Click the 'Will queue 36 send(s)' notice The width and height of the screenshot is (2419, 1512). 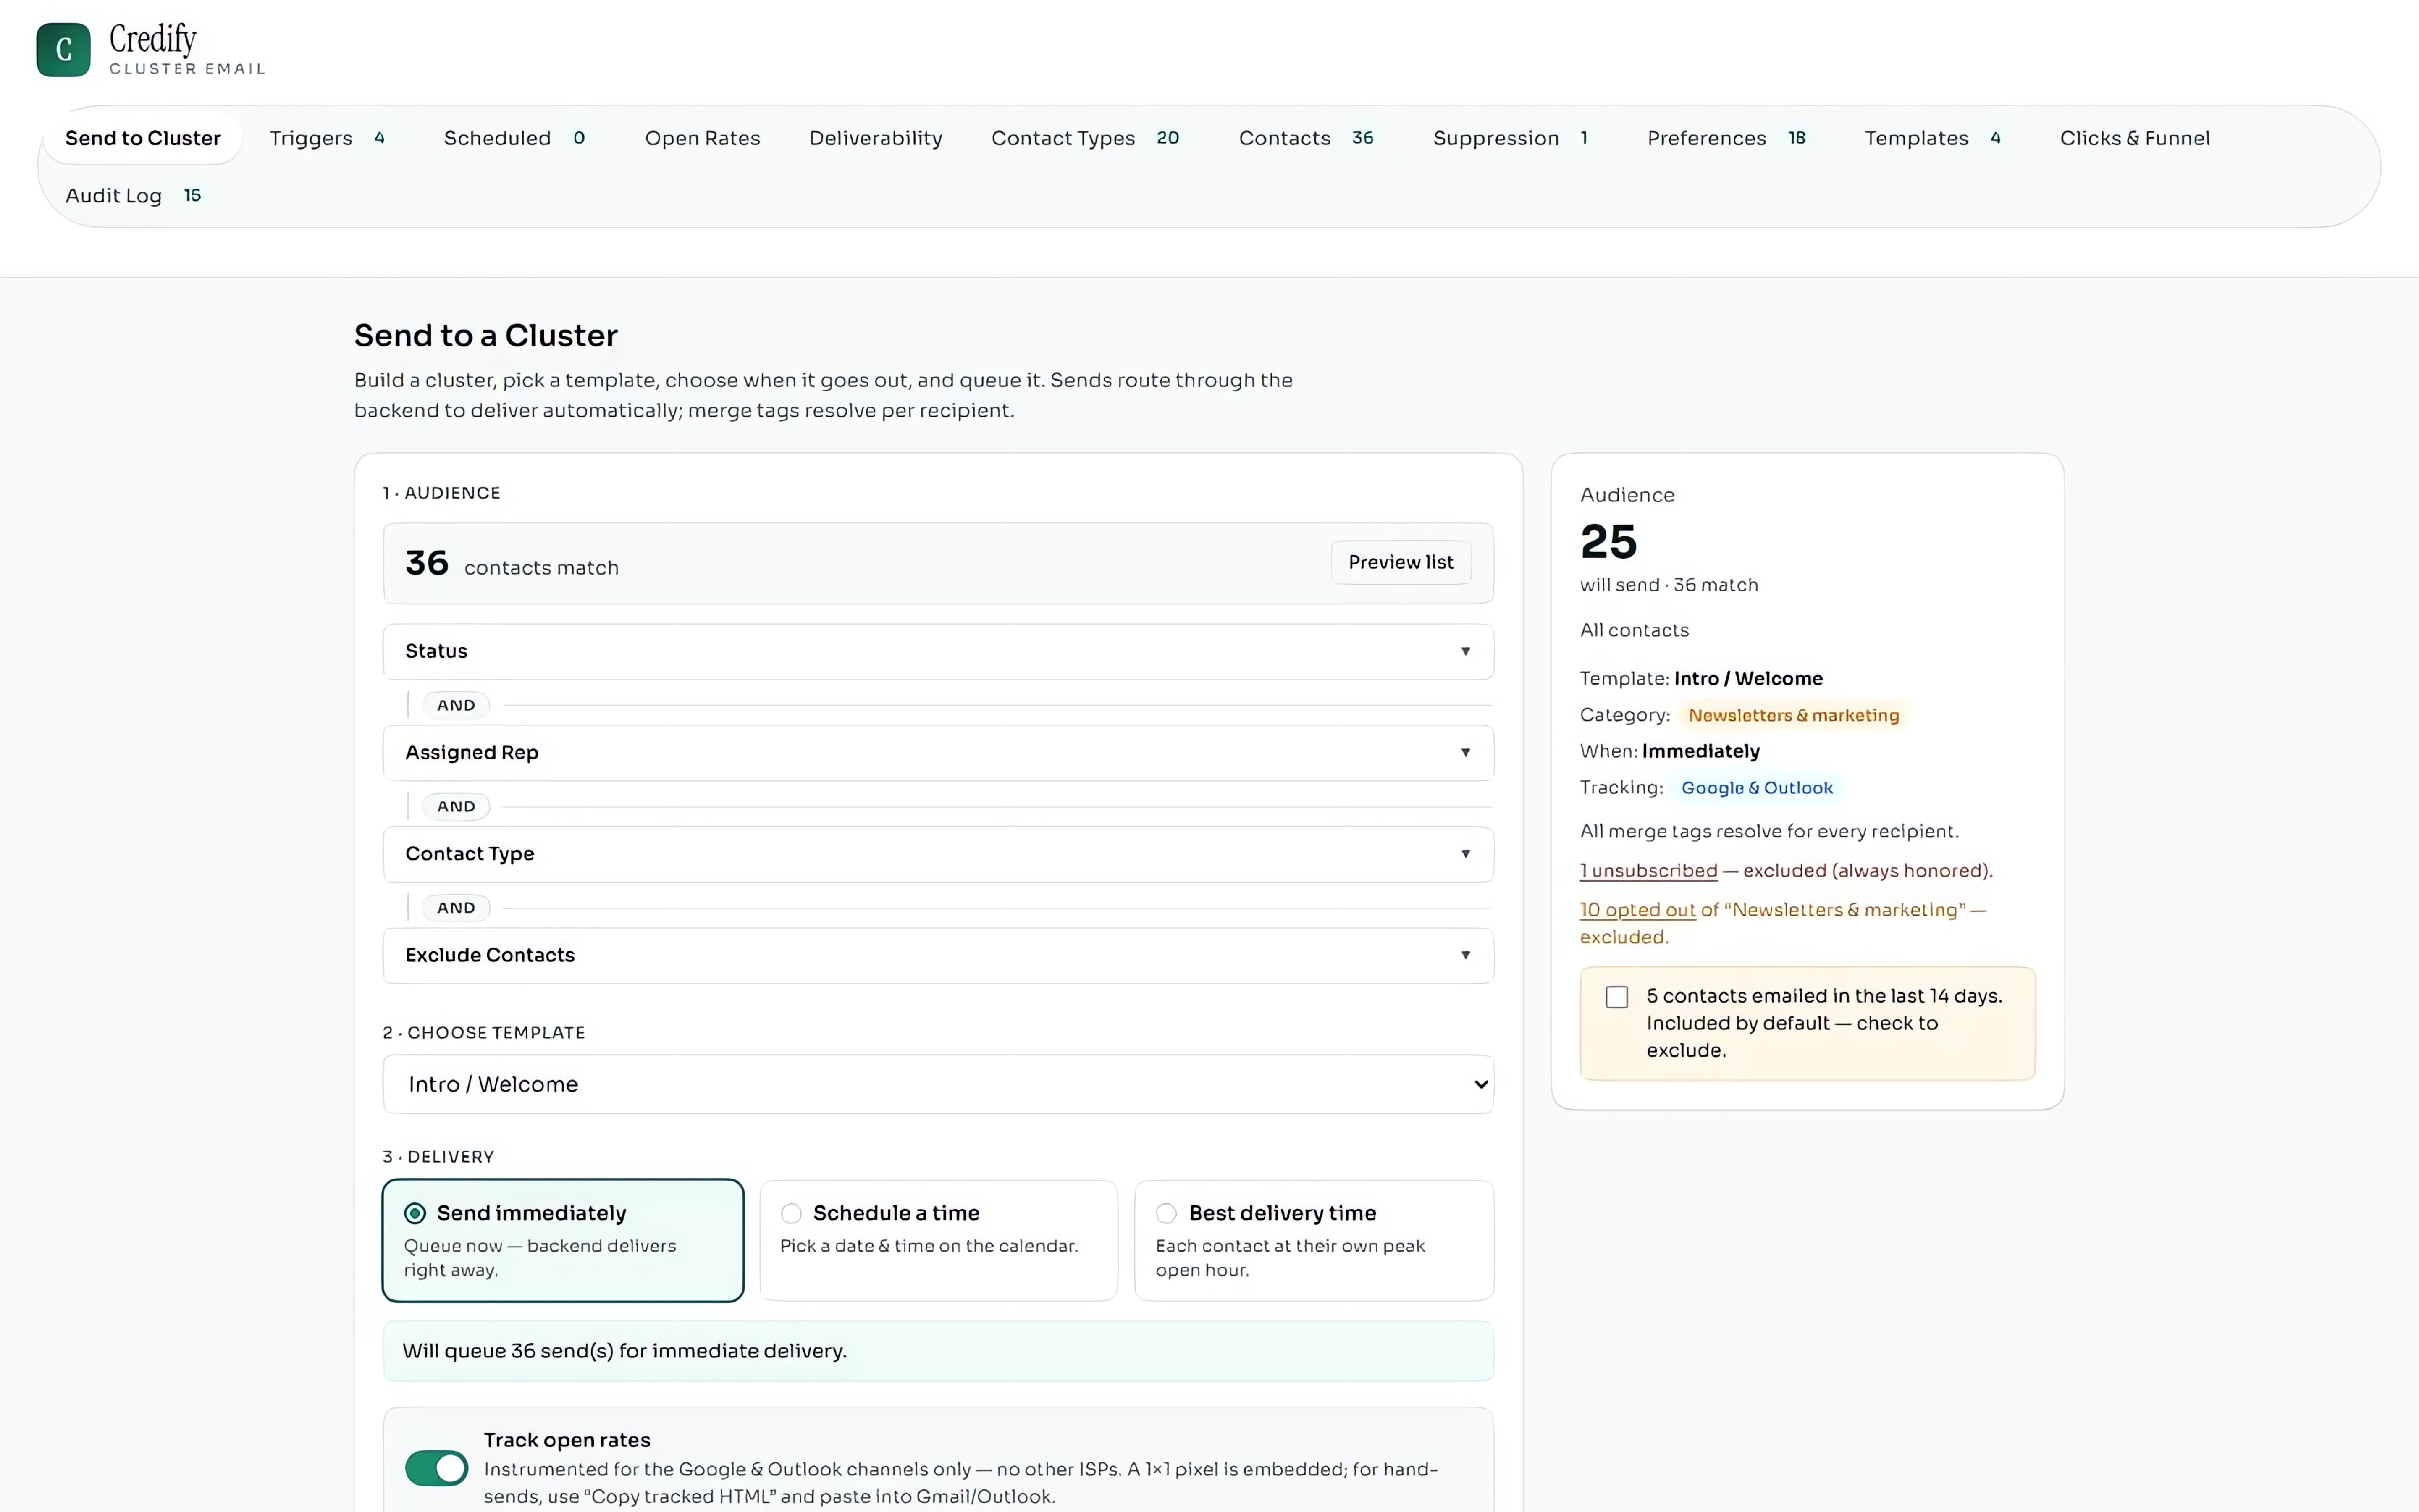point(938,1351)
